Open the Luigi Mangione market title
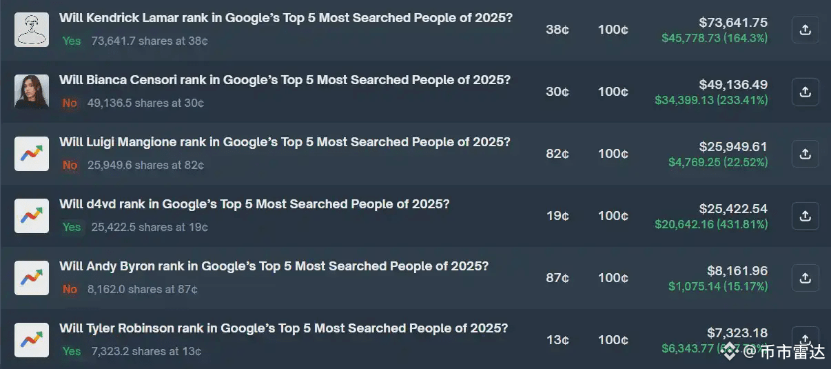The height and width of the screenshot is (369, 831). [285, 142]
